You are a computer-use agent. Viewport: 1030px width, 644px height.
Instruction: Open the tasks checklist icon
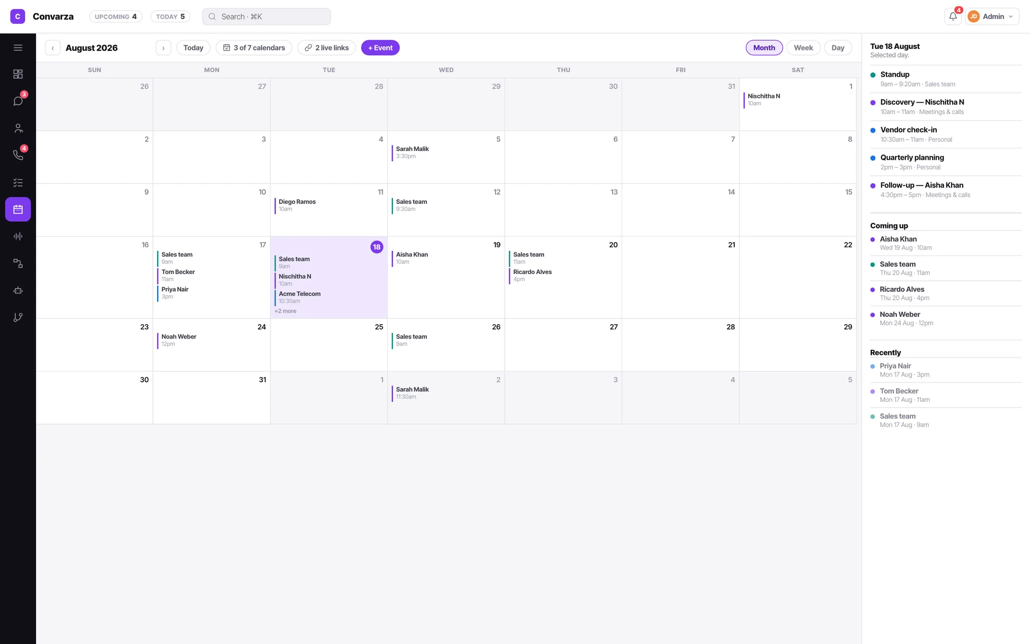[x=18, y=182]
